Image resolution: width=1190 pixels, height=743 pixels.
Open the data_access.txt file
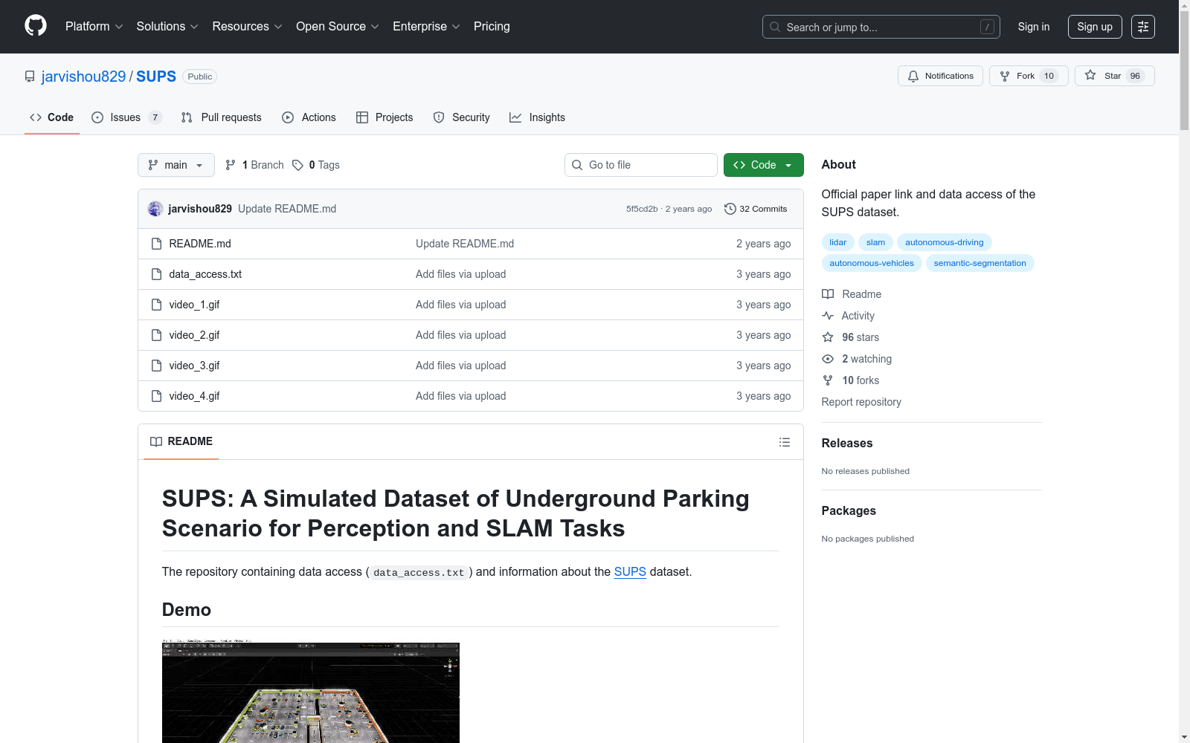[x=205, y=274]
